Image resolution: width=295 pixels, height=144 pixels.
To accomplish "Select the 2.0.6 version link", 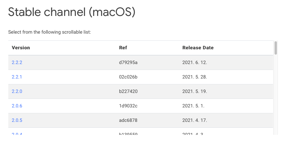I will [17, 106].
